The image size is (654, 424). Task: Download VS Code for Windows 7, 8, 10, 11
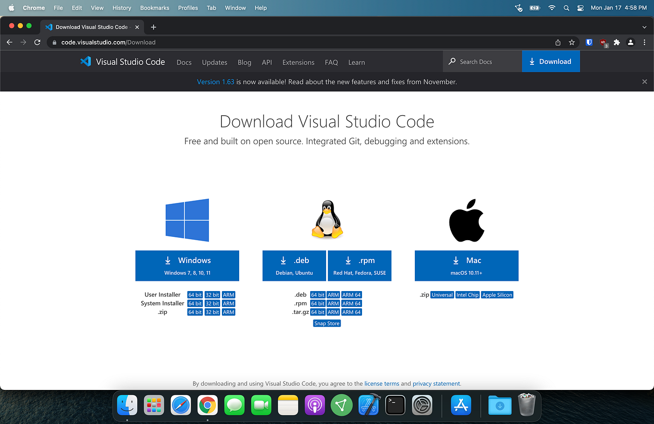pos(187,265)
